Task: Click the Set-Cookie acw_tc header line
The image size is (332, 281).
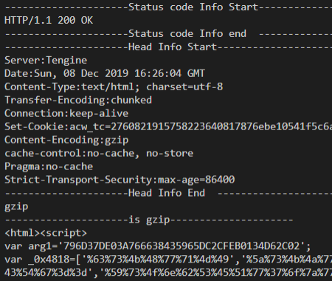Action: [168, 126]
